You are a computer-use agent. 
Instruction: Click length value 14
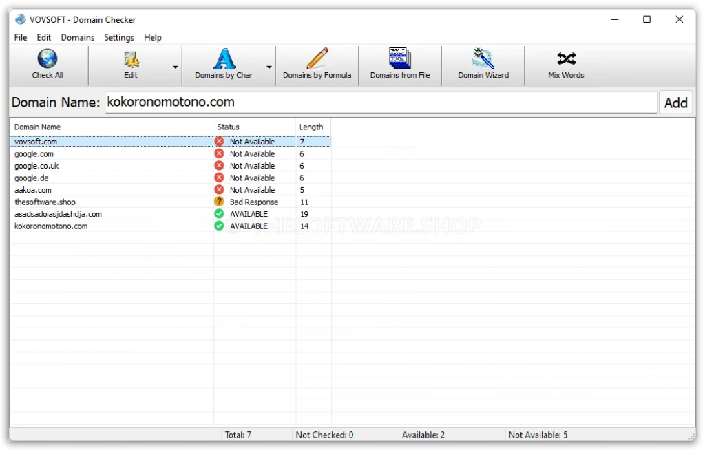tap(304, 226)
